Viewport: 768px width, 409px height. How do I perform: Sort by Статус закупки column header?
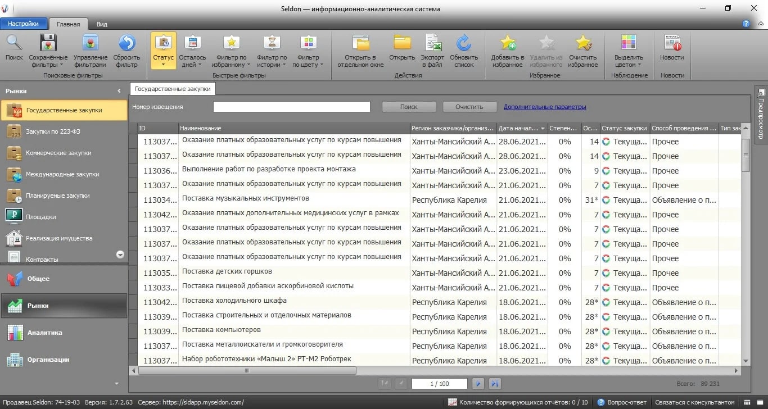pos(625,128)
